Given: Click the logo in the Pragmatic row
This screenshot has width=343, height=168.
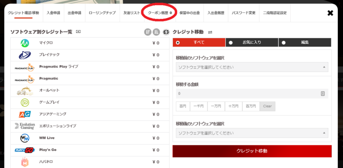Looking at the screenshot, I should pyautogui.click(x=25, y=79).
